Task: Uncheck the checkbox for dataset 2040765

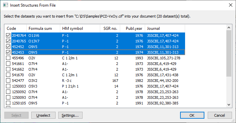Action: point(8,41)
